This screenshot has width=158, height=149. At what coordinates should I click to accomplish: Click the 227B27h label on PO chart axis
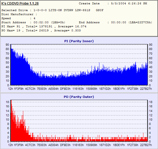point(146,145)
